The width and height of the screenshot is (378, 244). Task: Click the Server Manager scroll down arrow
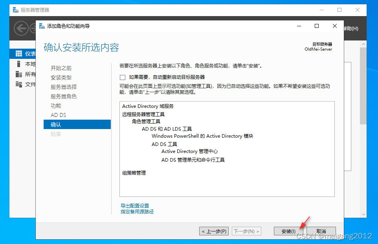coord(363,215)
